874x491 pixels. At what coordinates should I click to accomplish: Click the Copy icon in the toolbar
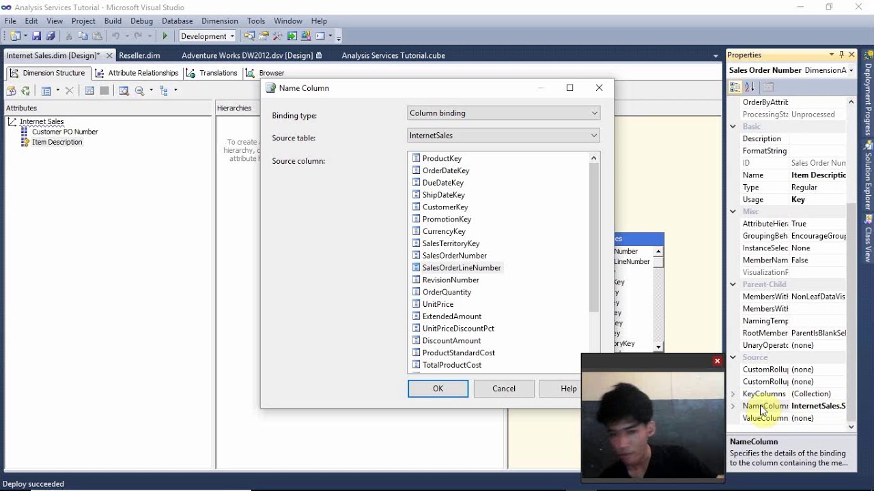[x=83, y=36]
